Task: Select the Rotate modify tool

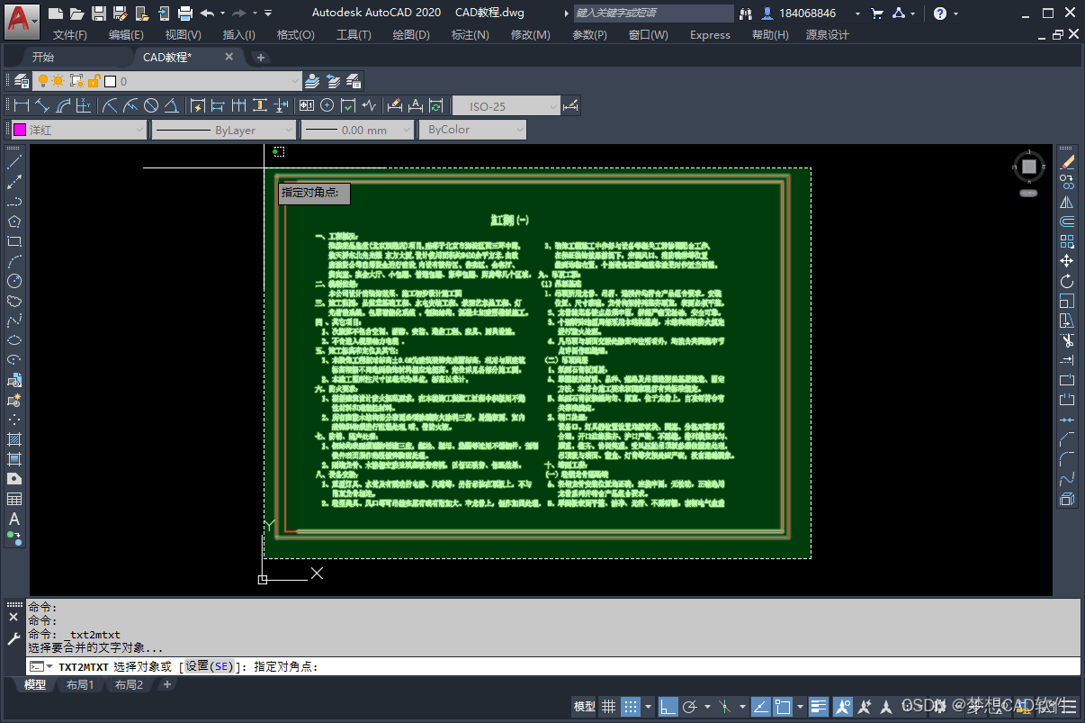Action: click(x=1067, y=281)
